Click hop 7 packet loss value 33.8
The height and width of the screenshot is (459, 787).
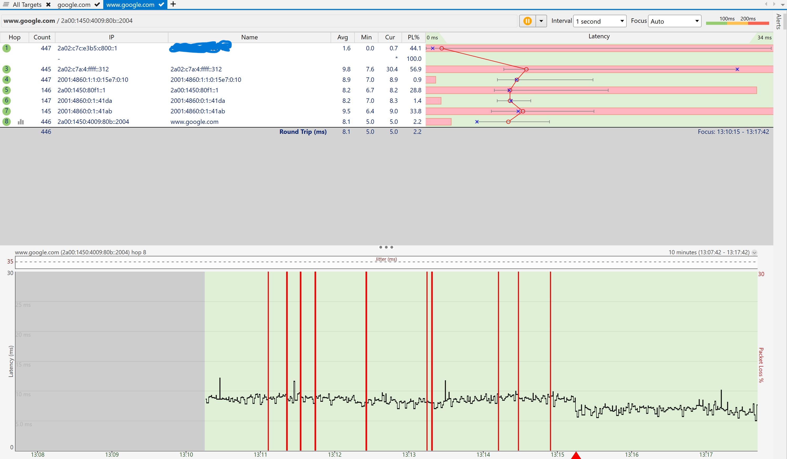tap(415, 111)
